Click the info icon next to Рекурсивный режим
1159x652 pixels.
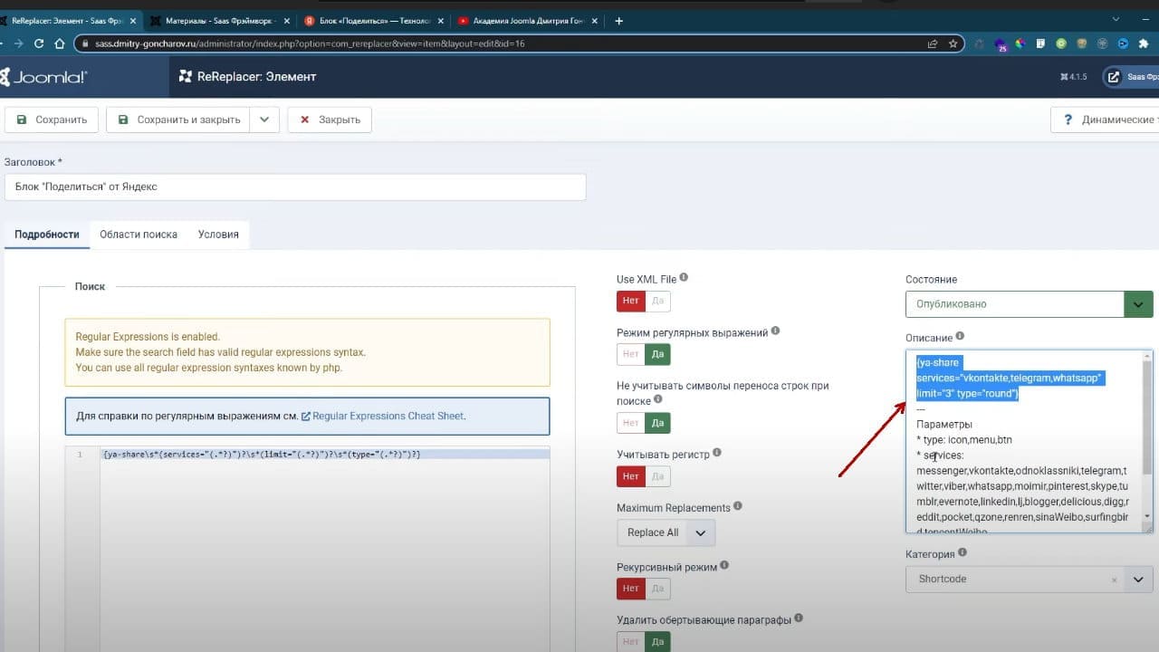[724, 566]
